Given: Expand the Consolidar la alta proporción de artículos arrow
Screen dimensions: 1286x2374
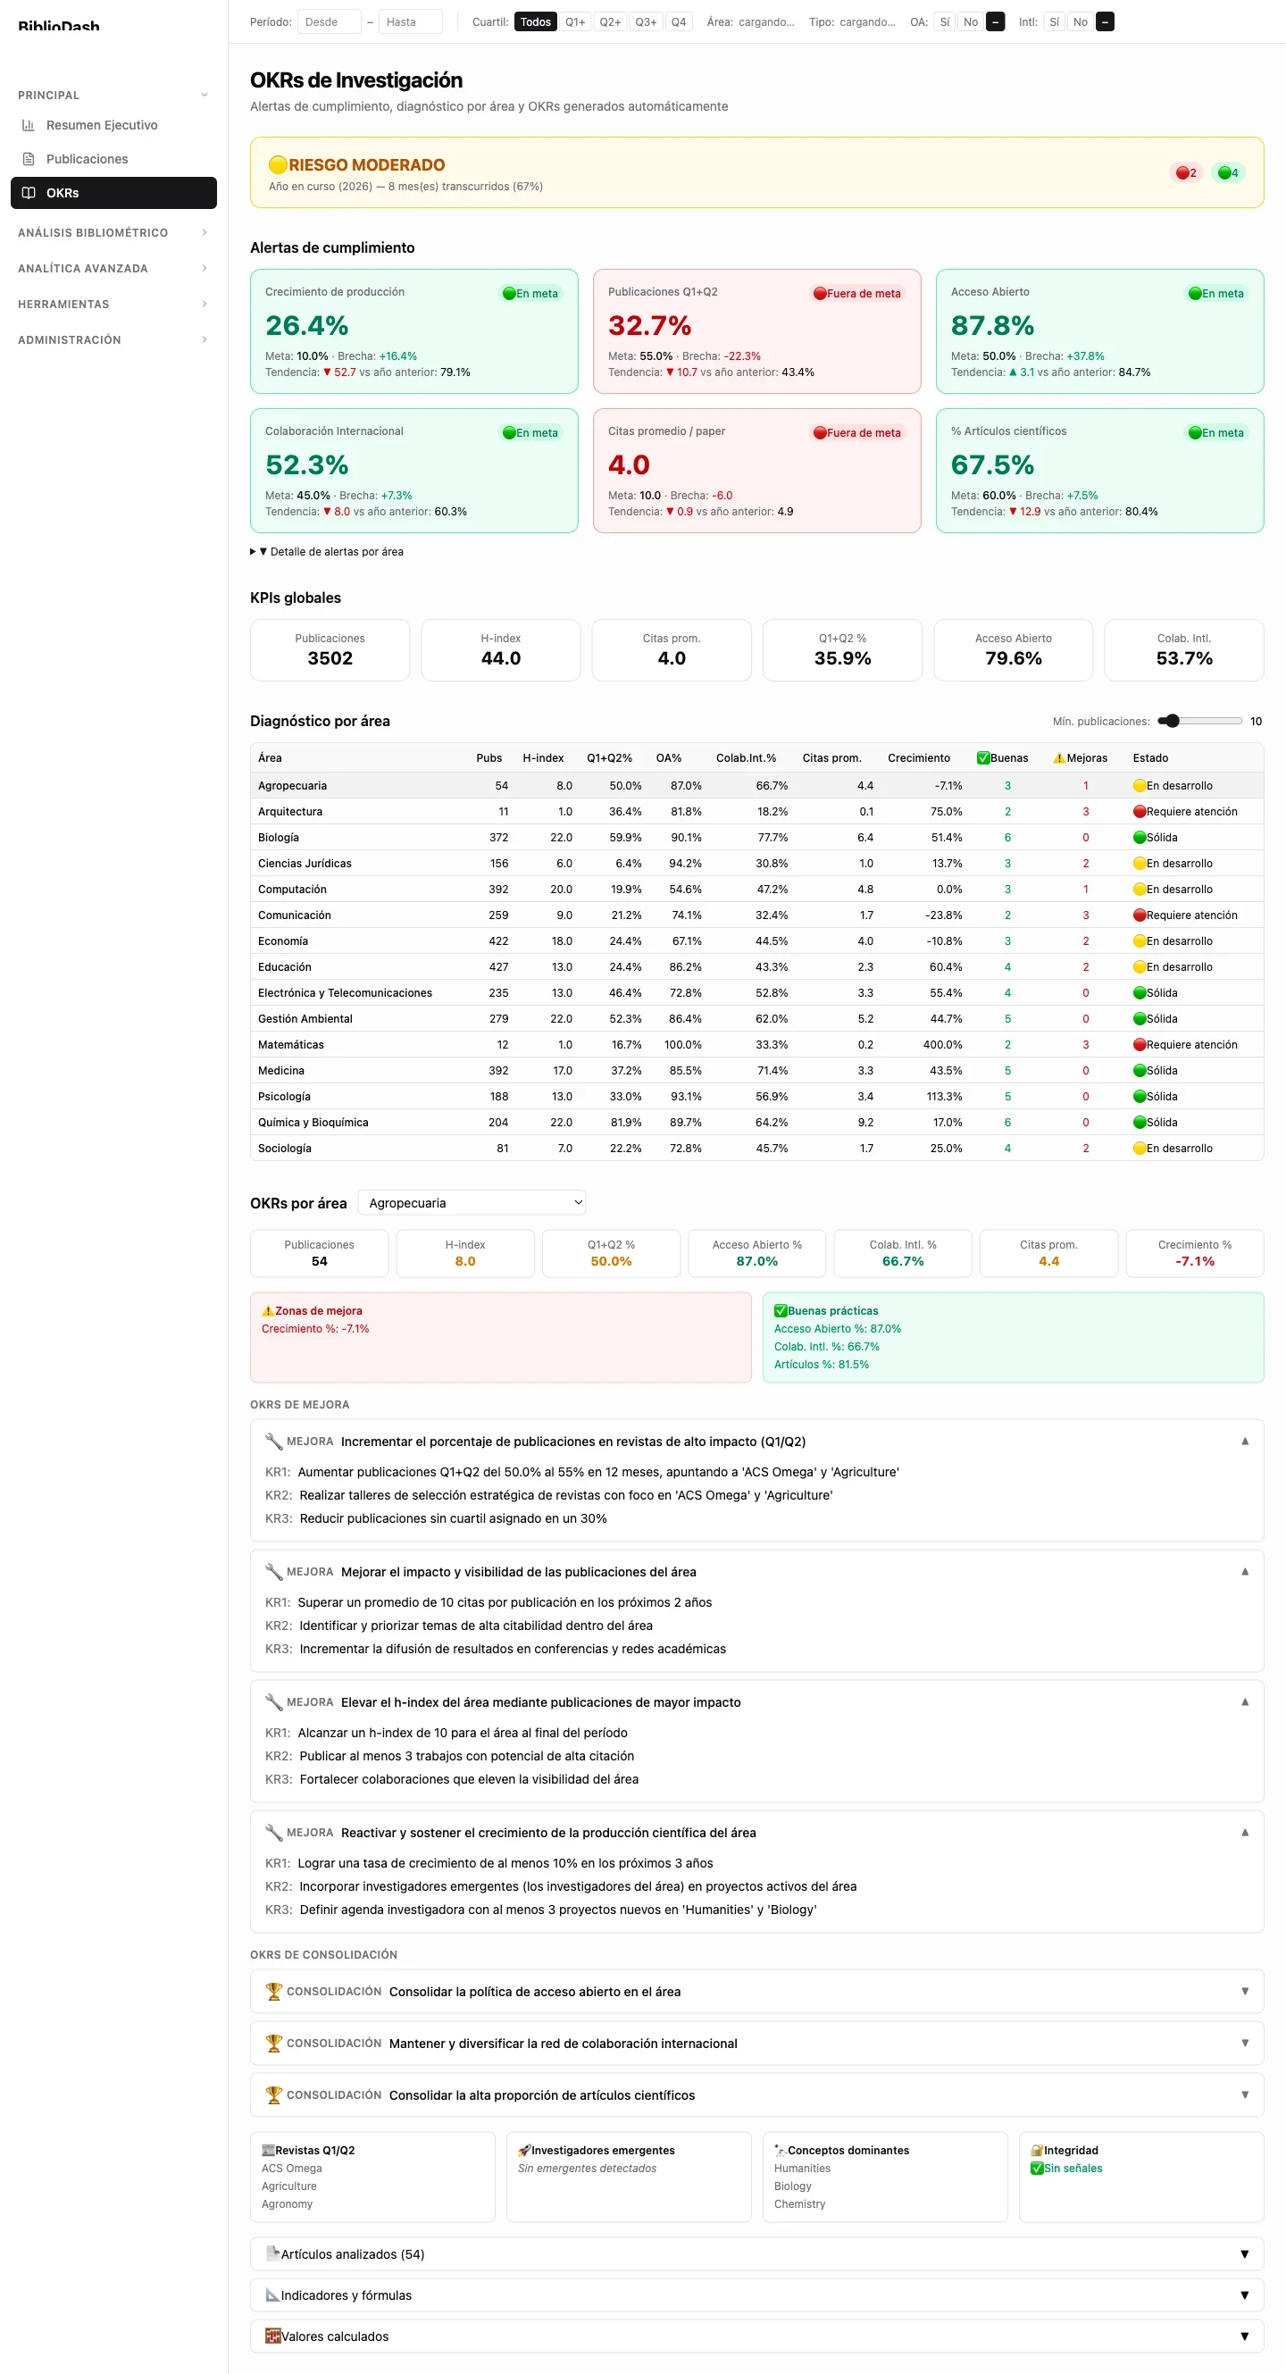Looking at the screenshot, I should (1245, 2094).
